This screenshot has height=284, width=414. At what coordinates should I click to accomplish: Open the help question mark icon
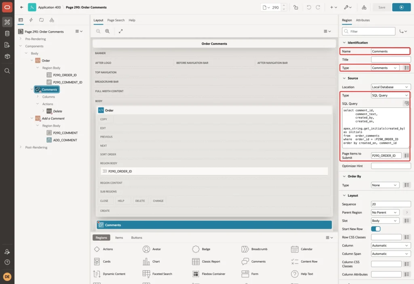tap(7, 262)
